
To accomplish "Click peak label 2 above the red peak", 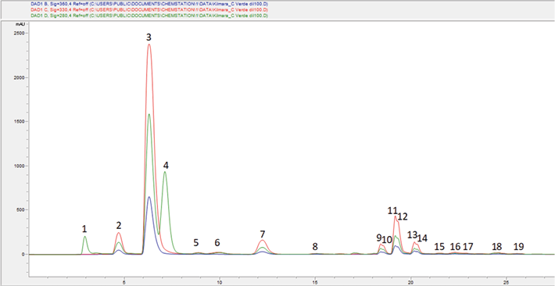I will 119,225.
